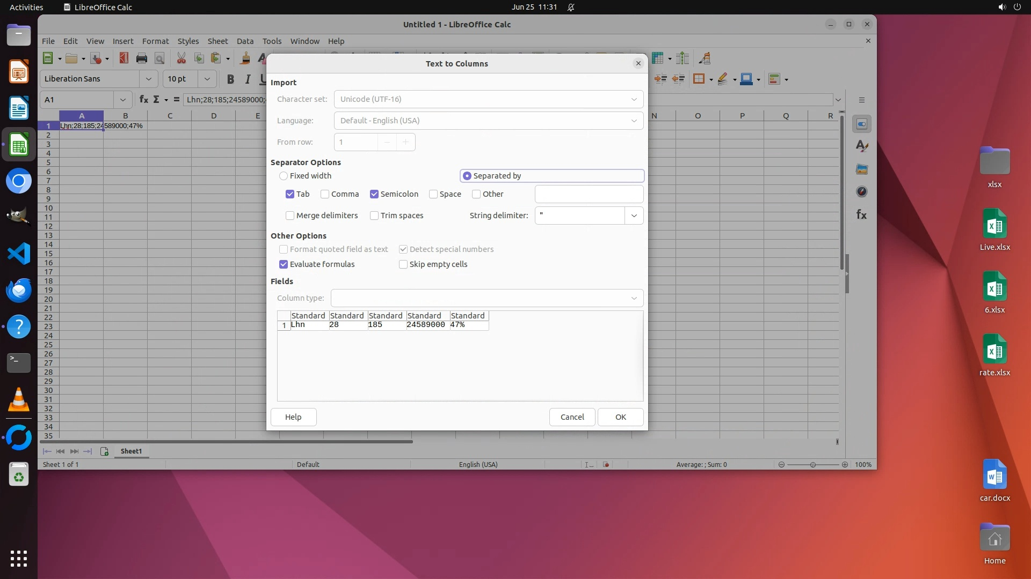Click the Borders icon in formatting toolbar
The height and width of the screenshot is (579, 1031).
pos(699,79)
